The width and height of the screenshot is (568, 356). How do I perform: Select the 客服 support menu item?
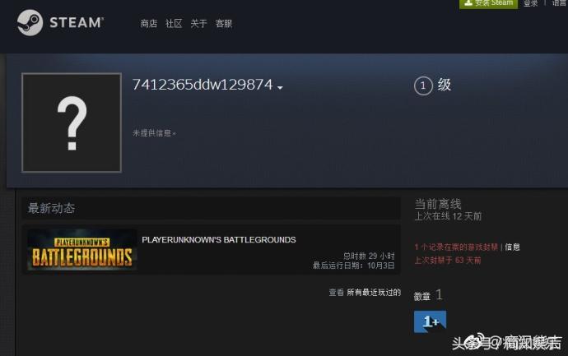point(224,24)
